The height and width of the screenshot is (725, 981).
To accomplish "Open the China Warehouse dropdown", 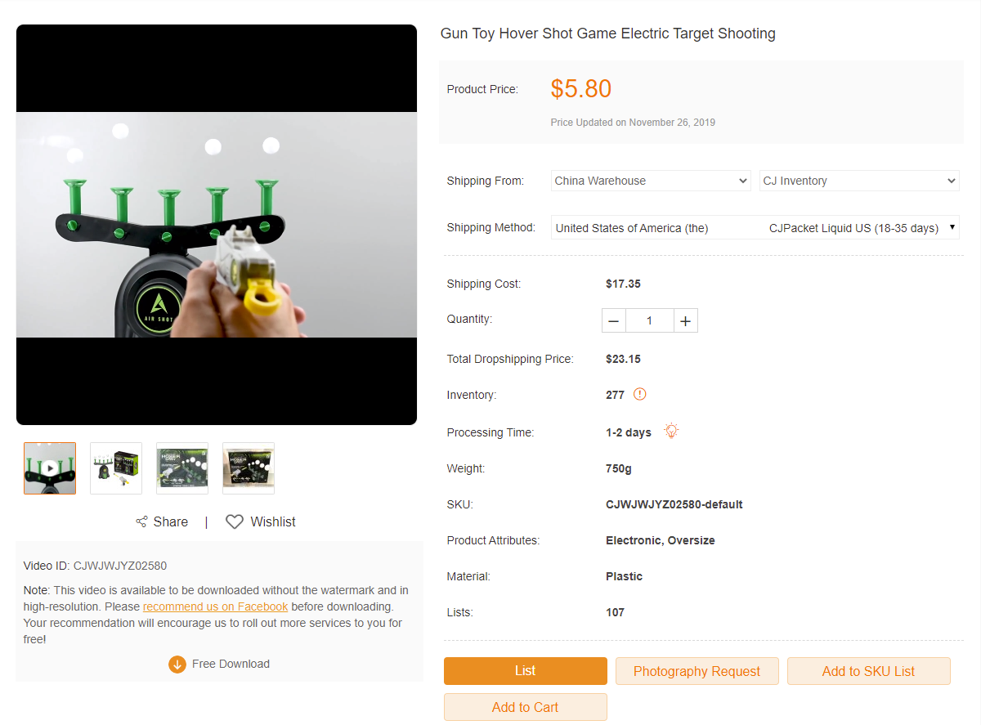I will click(651, 181).
